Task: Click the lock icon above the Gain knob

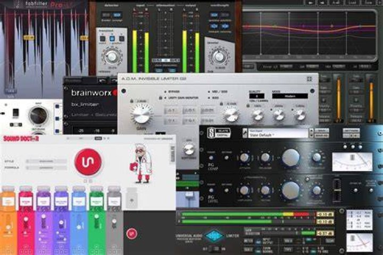Action: [132, 101]
